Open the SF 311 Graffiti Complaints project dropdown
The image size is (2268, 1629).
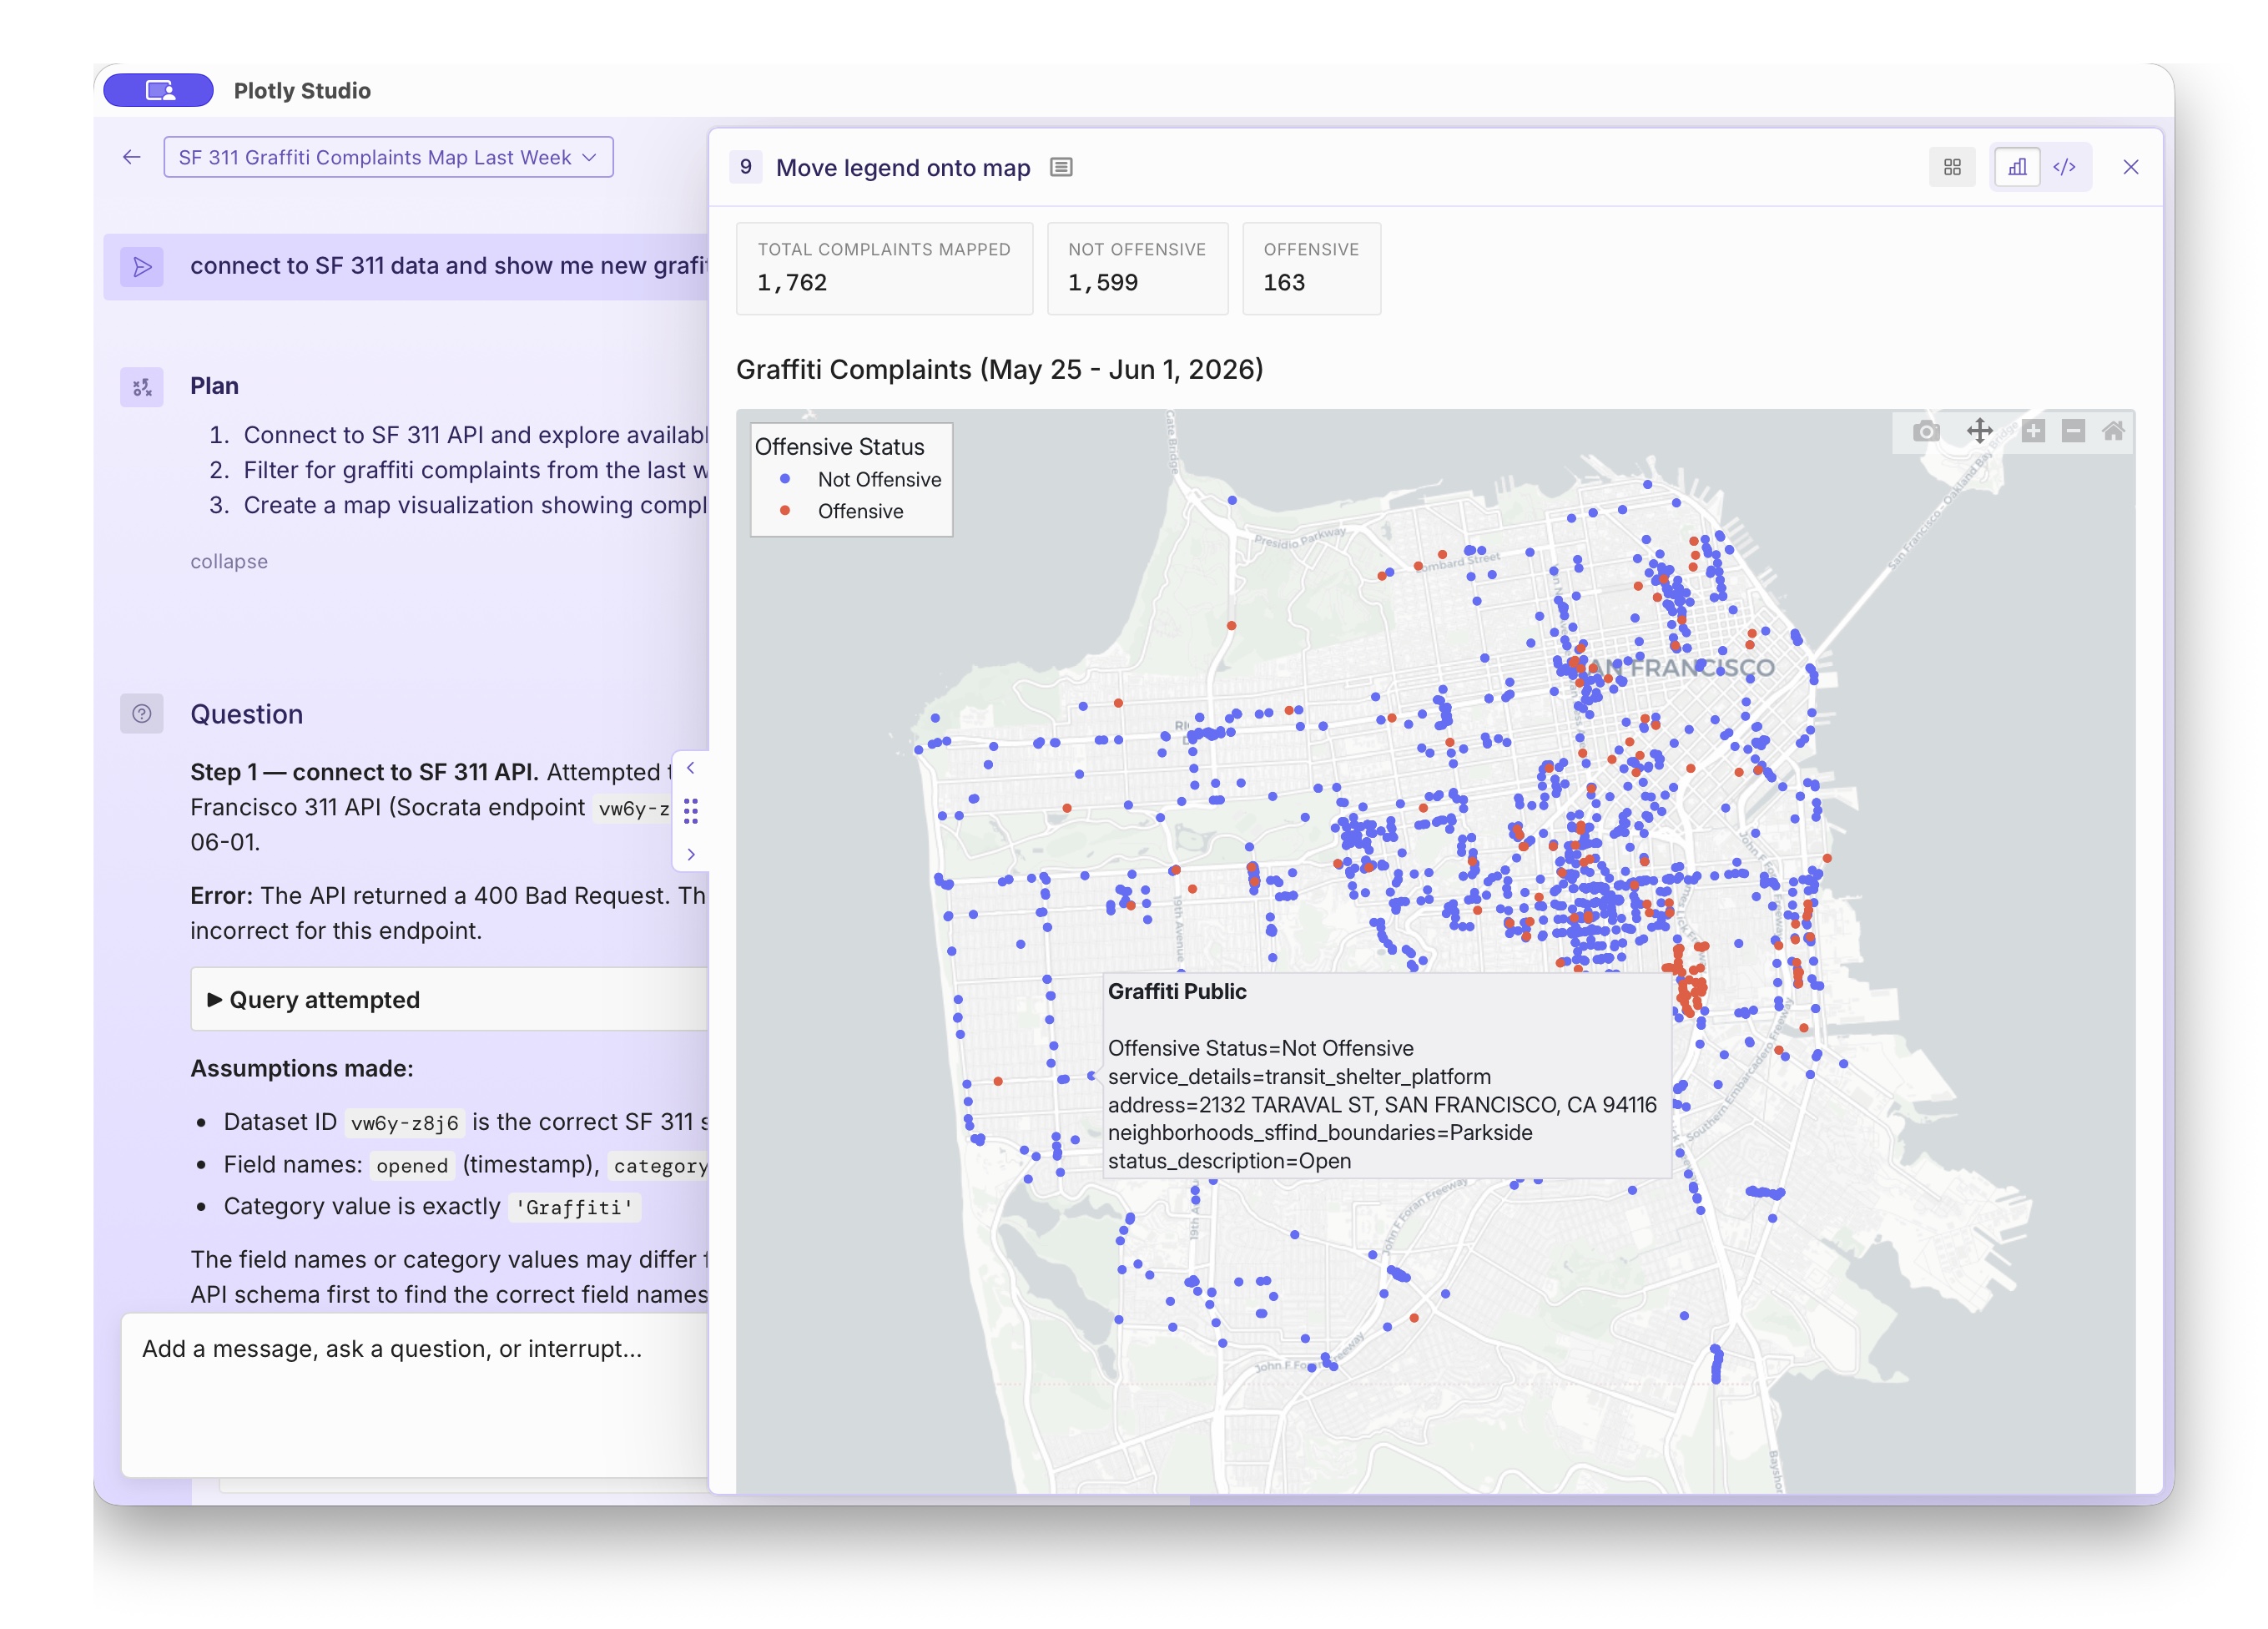[x=388, y=157]
